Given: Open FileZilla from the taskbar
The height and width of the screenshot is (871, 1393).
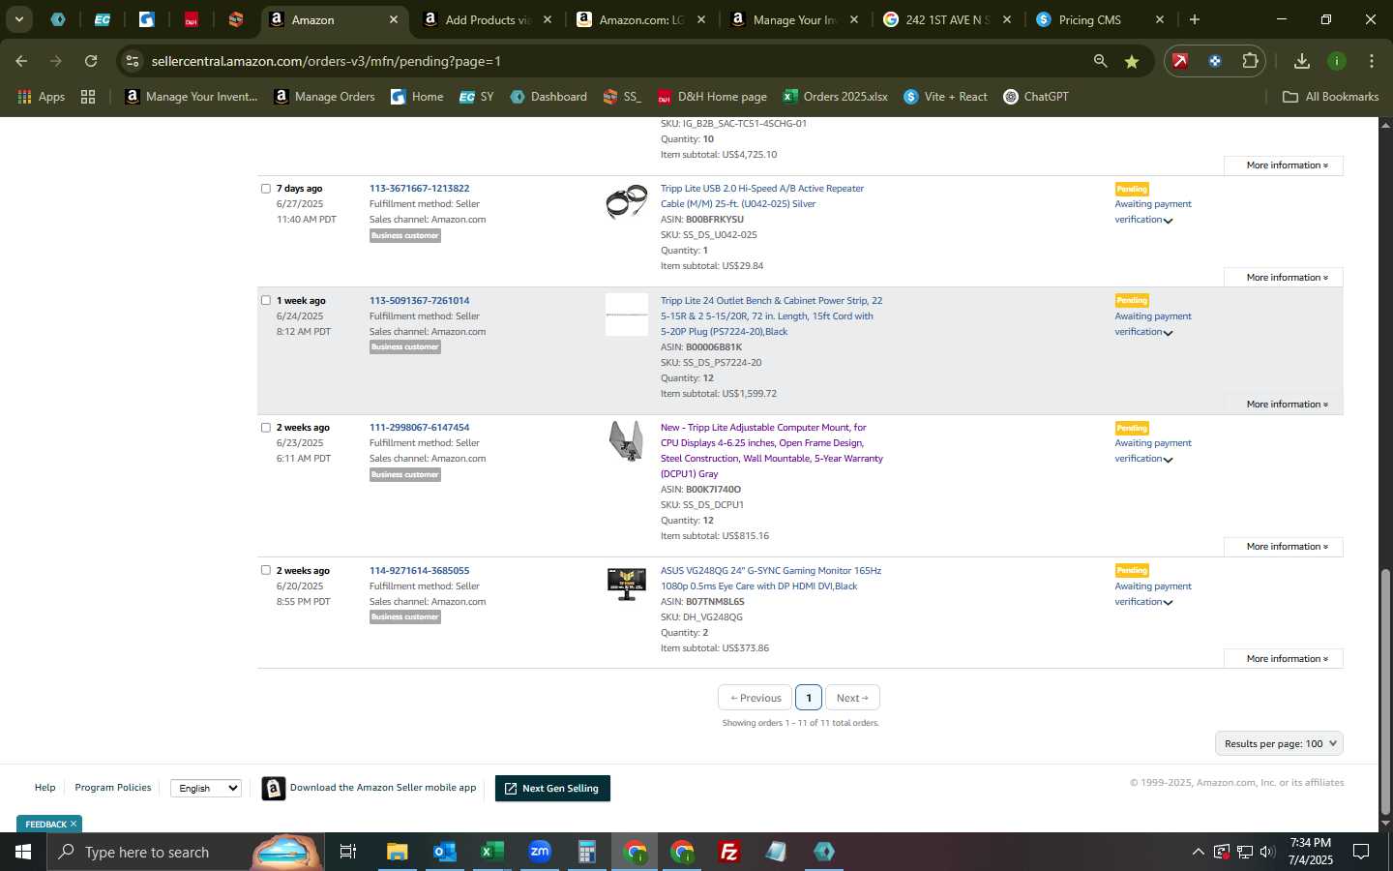Looking at the screenshot, I should (x=729, y=852).
